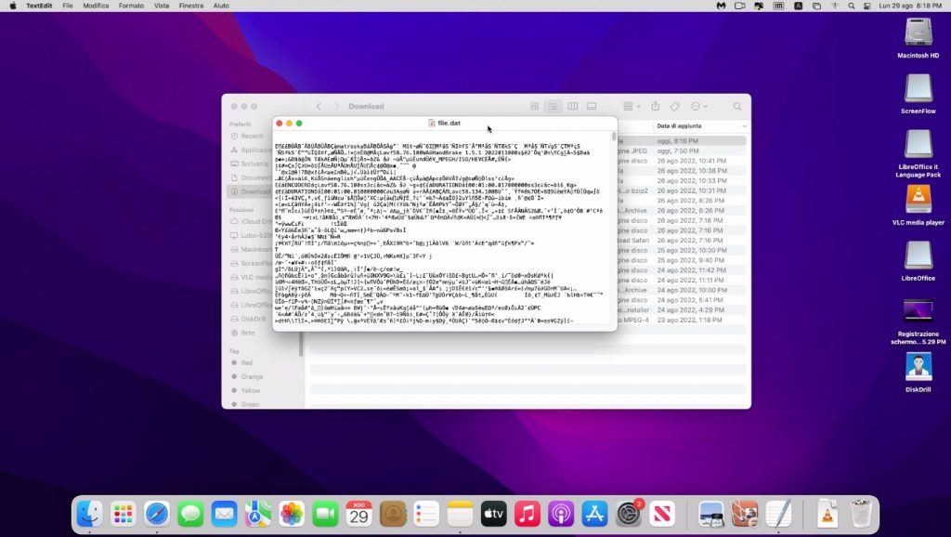This screenshot has height=537, width=951.
Task: Click the Share icon in Finder toolbar
Action: 655,106
